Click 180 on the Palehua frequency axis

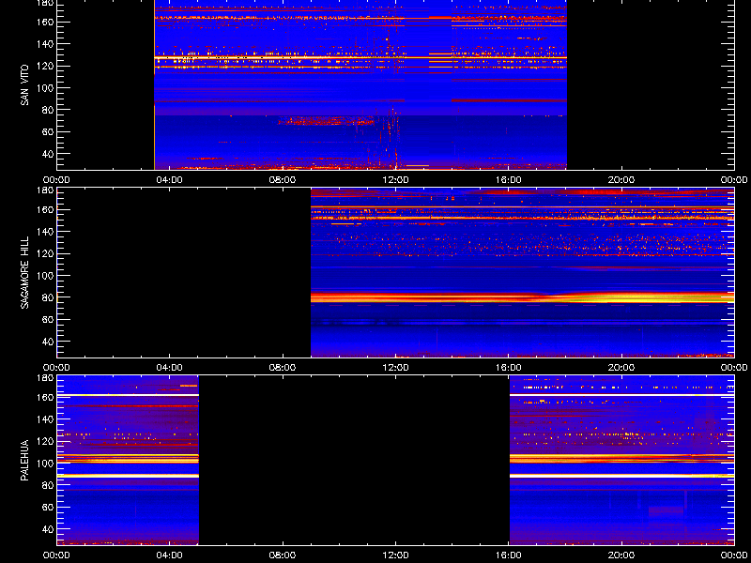click(x=44, y=378)
